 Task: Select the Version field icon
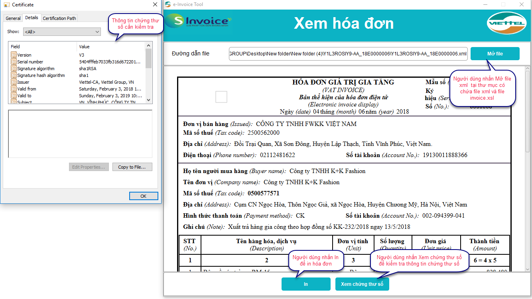tap(14, 55)
